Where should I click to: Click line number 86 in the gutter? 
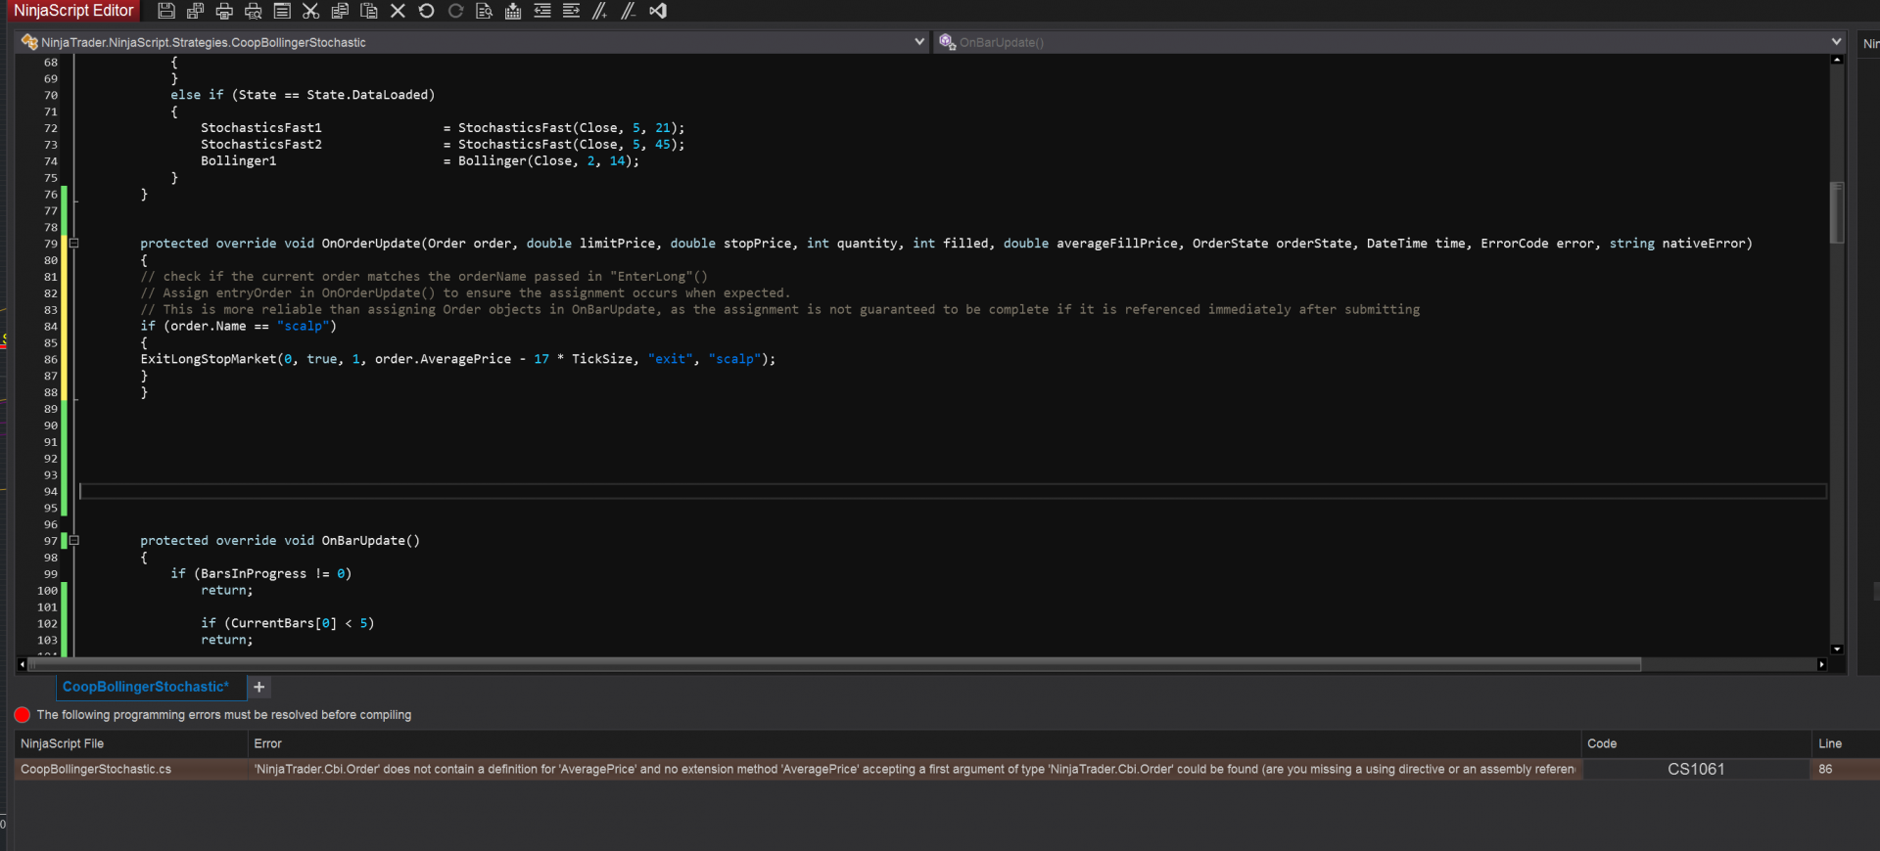[x=51, y=360]
